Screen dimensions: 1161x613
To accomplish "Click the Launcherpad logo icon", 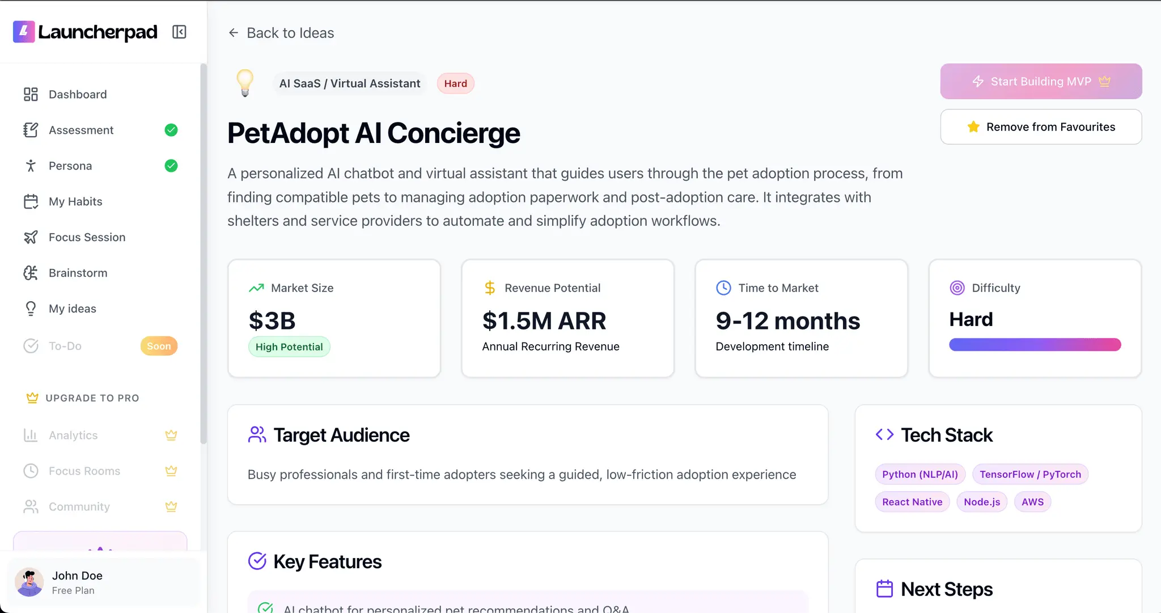I will pos(24,32).
